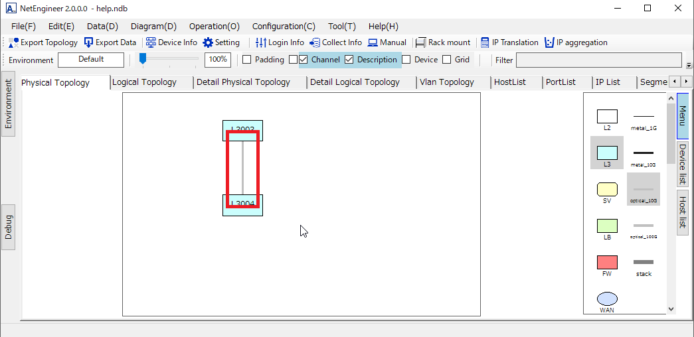Enable the Grid checkbox
Viewport: 694px width, 337px height.
447,60
